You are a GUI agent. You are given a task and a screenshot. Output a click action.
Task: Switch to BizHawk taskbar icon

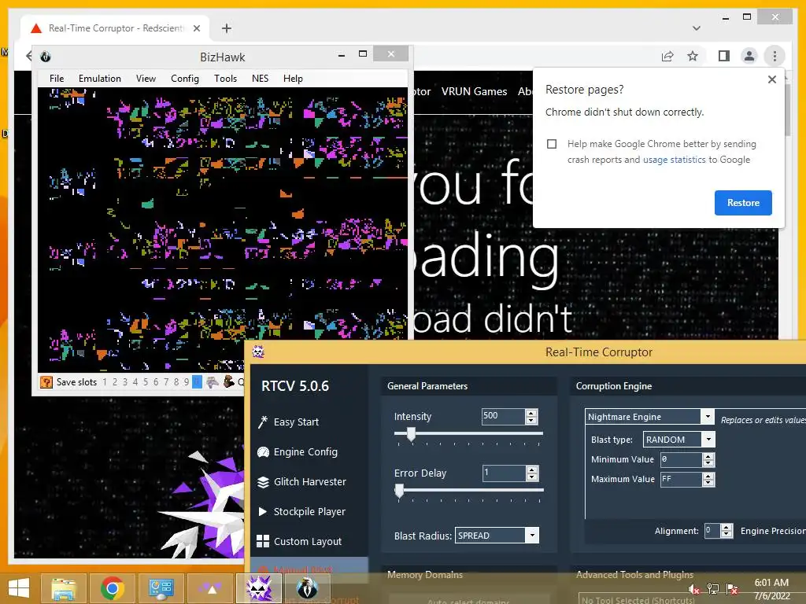coord(308,588)
